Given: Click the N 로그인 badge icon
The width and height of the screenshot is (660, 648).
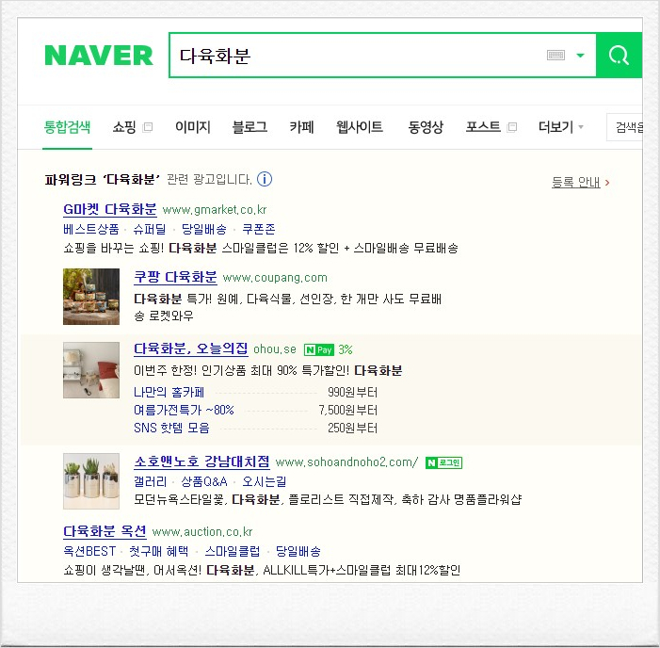Looking at the screenshot, I should pyautogui.click(x=444, y=462).
